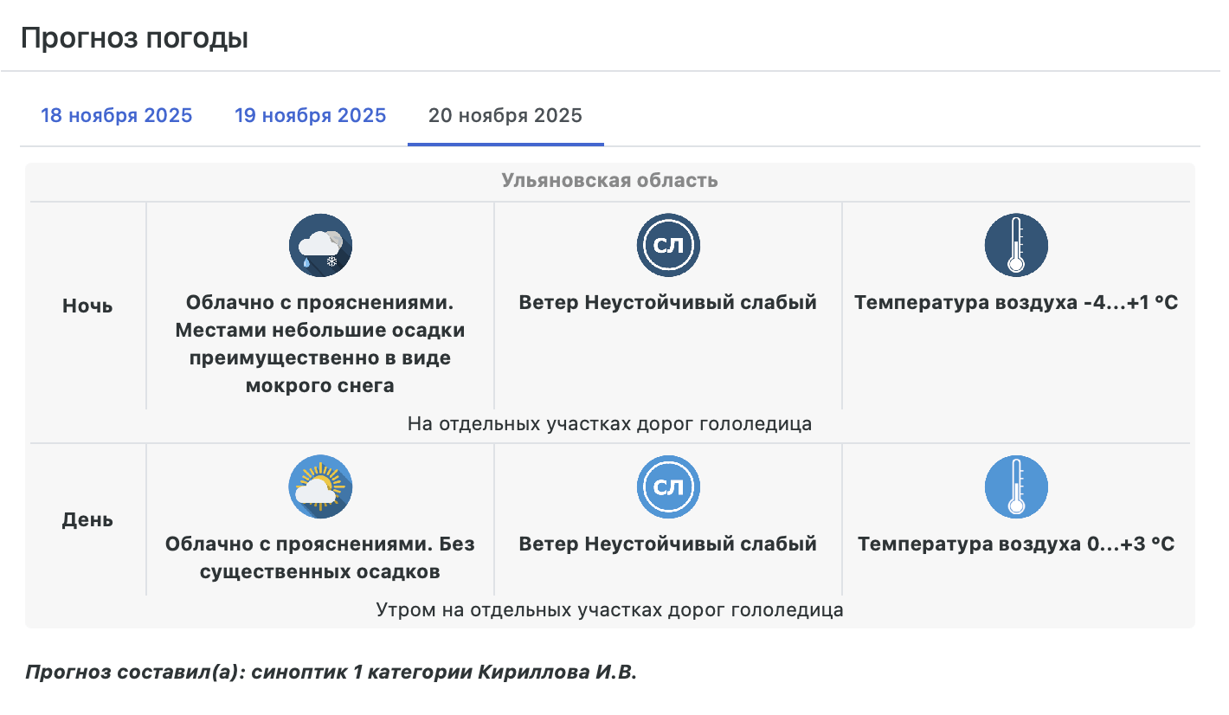Image resolution: width=1229 pixels, height=715 pixels.
Task: Click the night wind СЛ icon
Action: [x=667, y=246]
